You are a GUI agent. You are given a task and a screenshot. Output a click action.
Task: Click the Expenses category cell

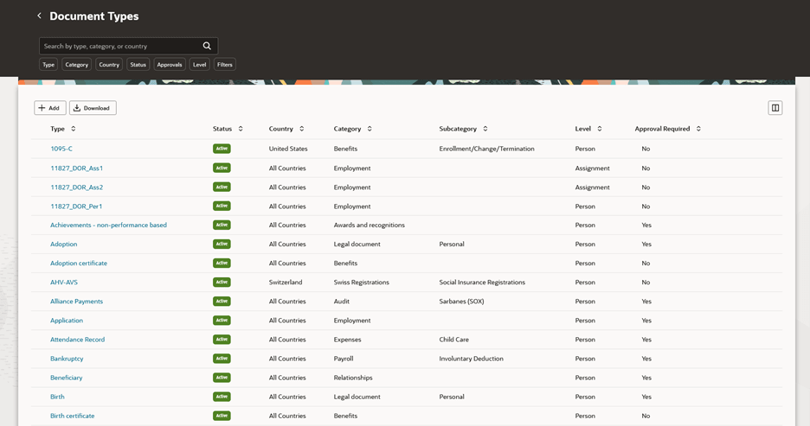(348, 340)
